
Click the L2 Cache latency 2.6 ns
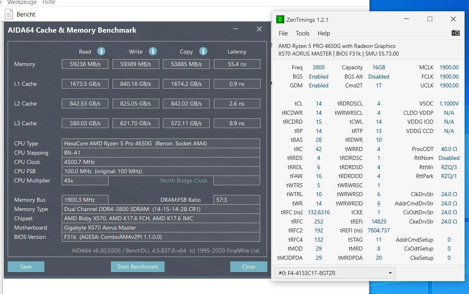point(237,104)
